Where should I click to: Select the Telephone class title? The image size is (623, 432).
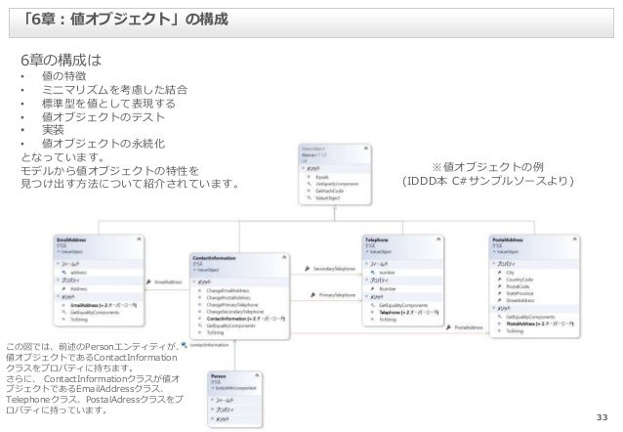tap(377, 239)
